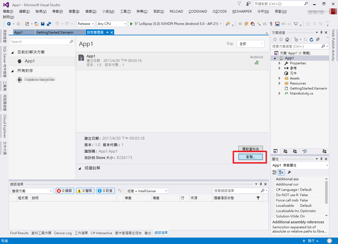Screen dimensions: 338x244
Task: Expand the Resources folder node
Action: point(280,83)
